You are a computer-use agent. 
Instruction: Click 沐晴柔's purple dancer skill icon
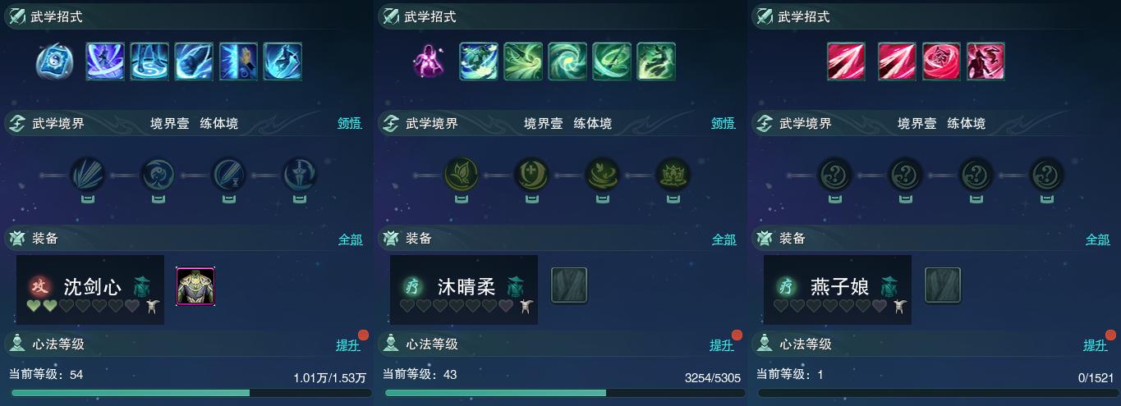point(428,62)
